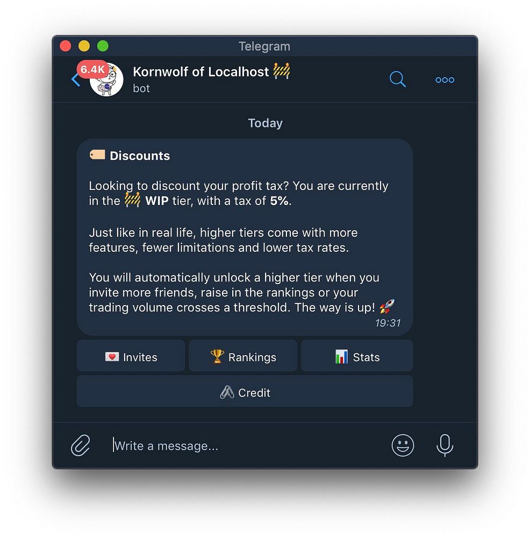Viewport: 530px width, 538px height.
Task: Click the Today date label
Action: click(x=265, y=123)
